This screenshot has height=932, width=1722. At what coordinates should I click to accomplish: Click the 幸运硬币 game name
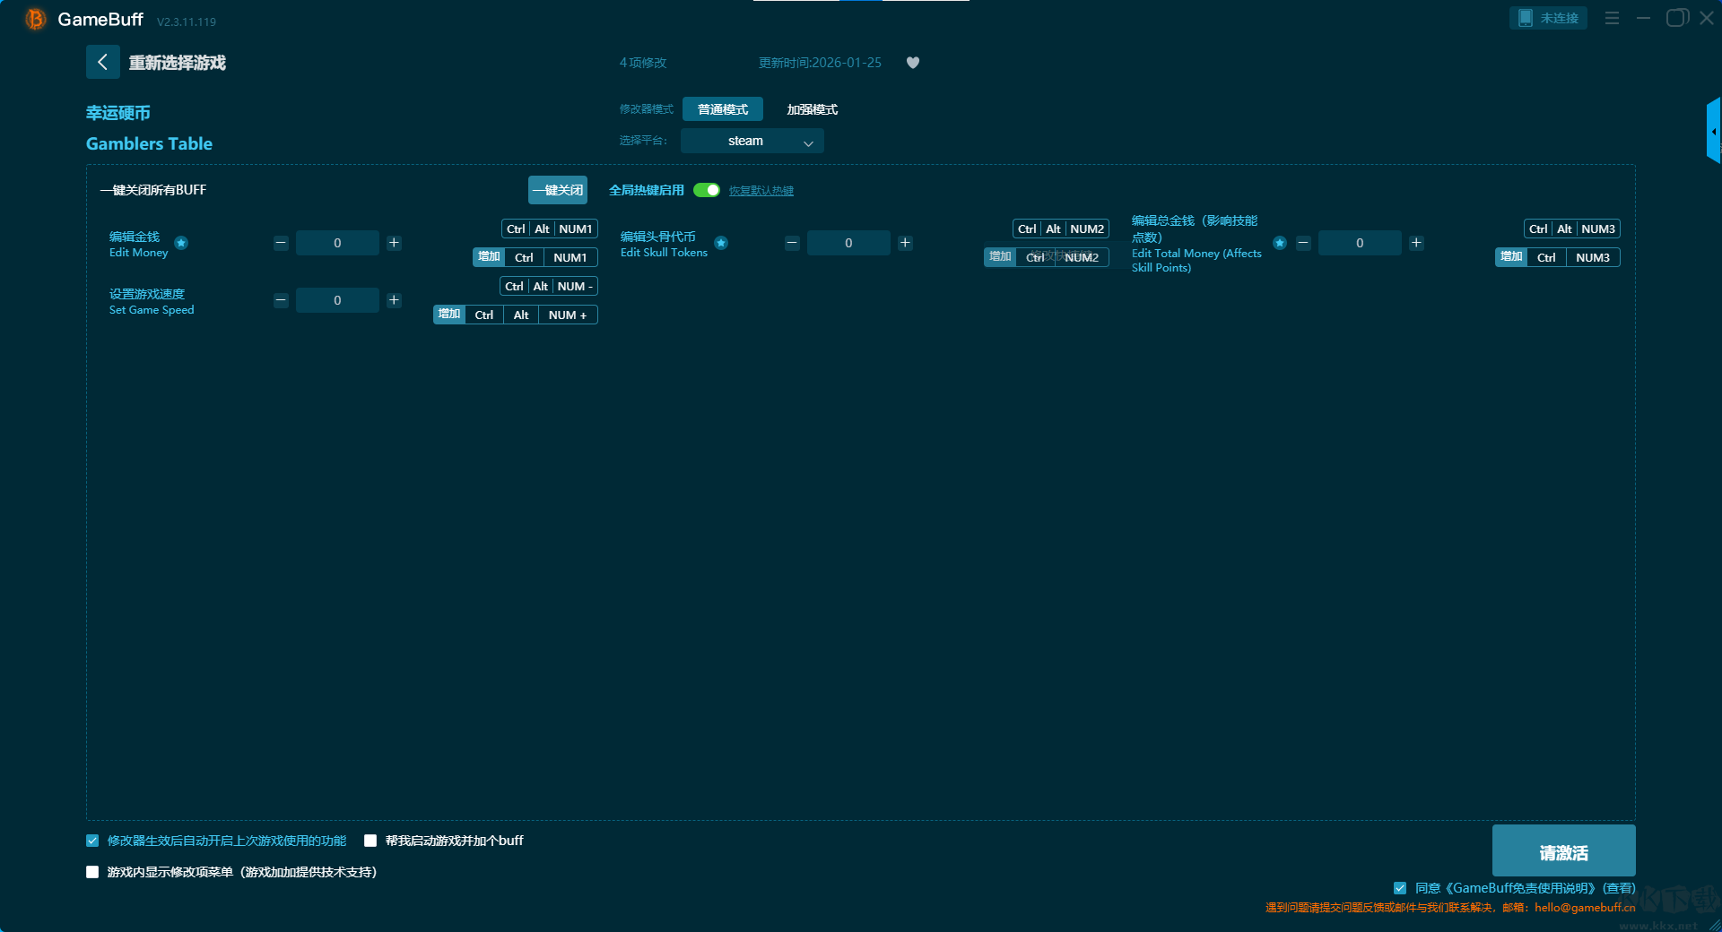(x=118, y=113)
